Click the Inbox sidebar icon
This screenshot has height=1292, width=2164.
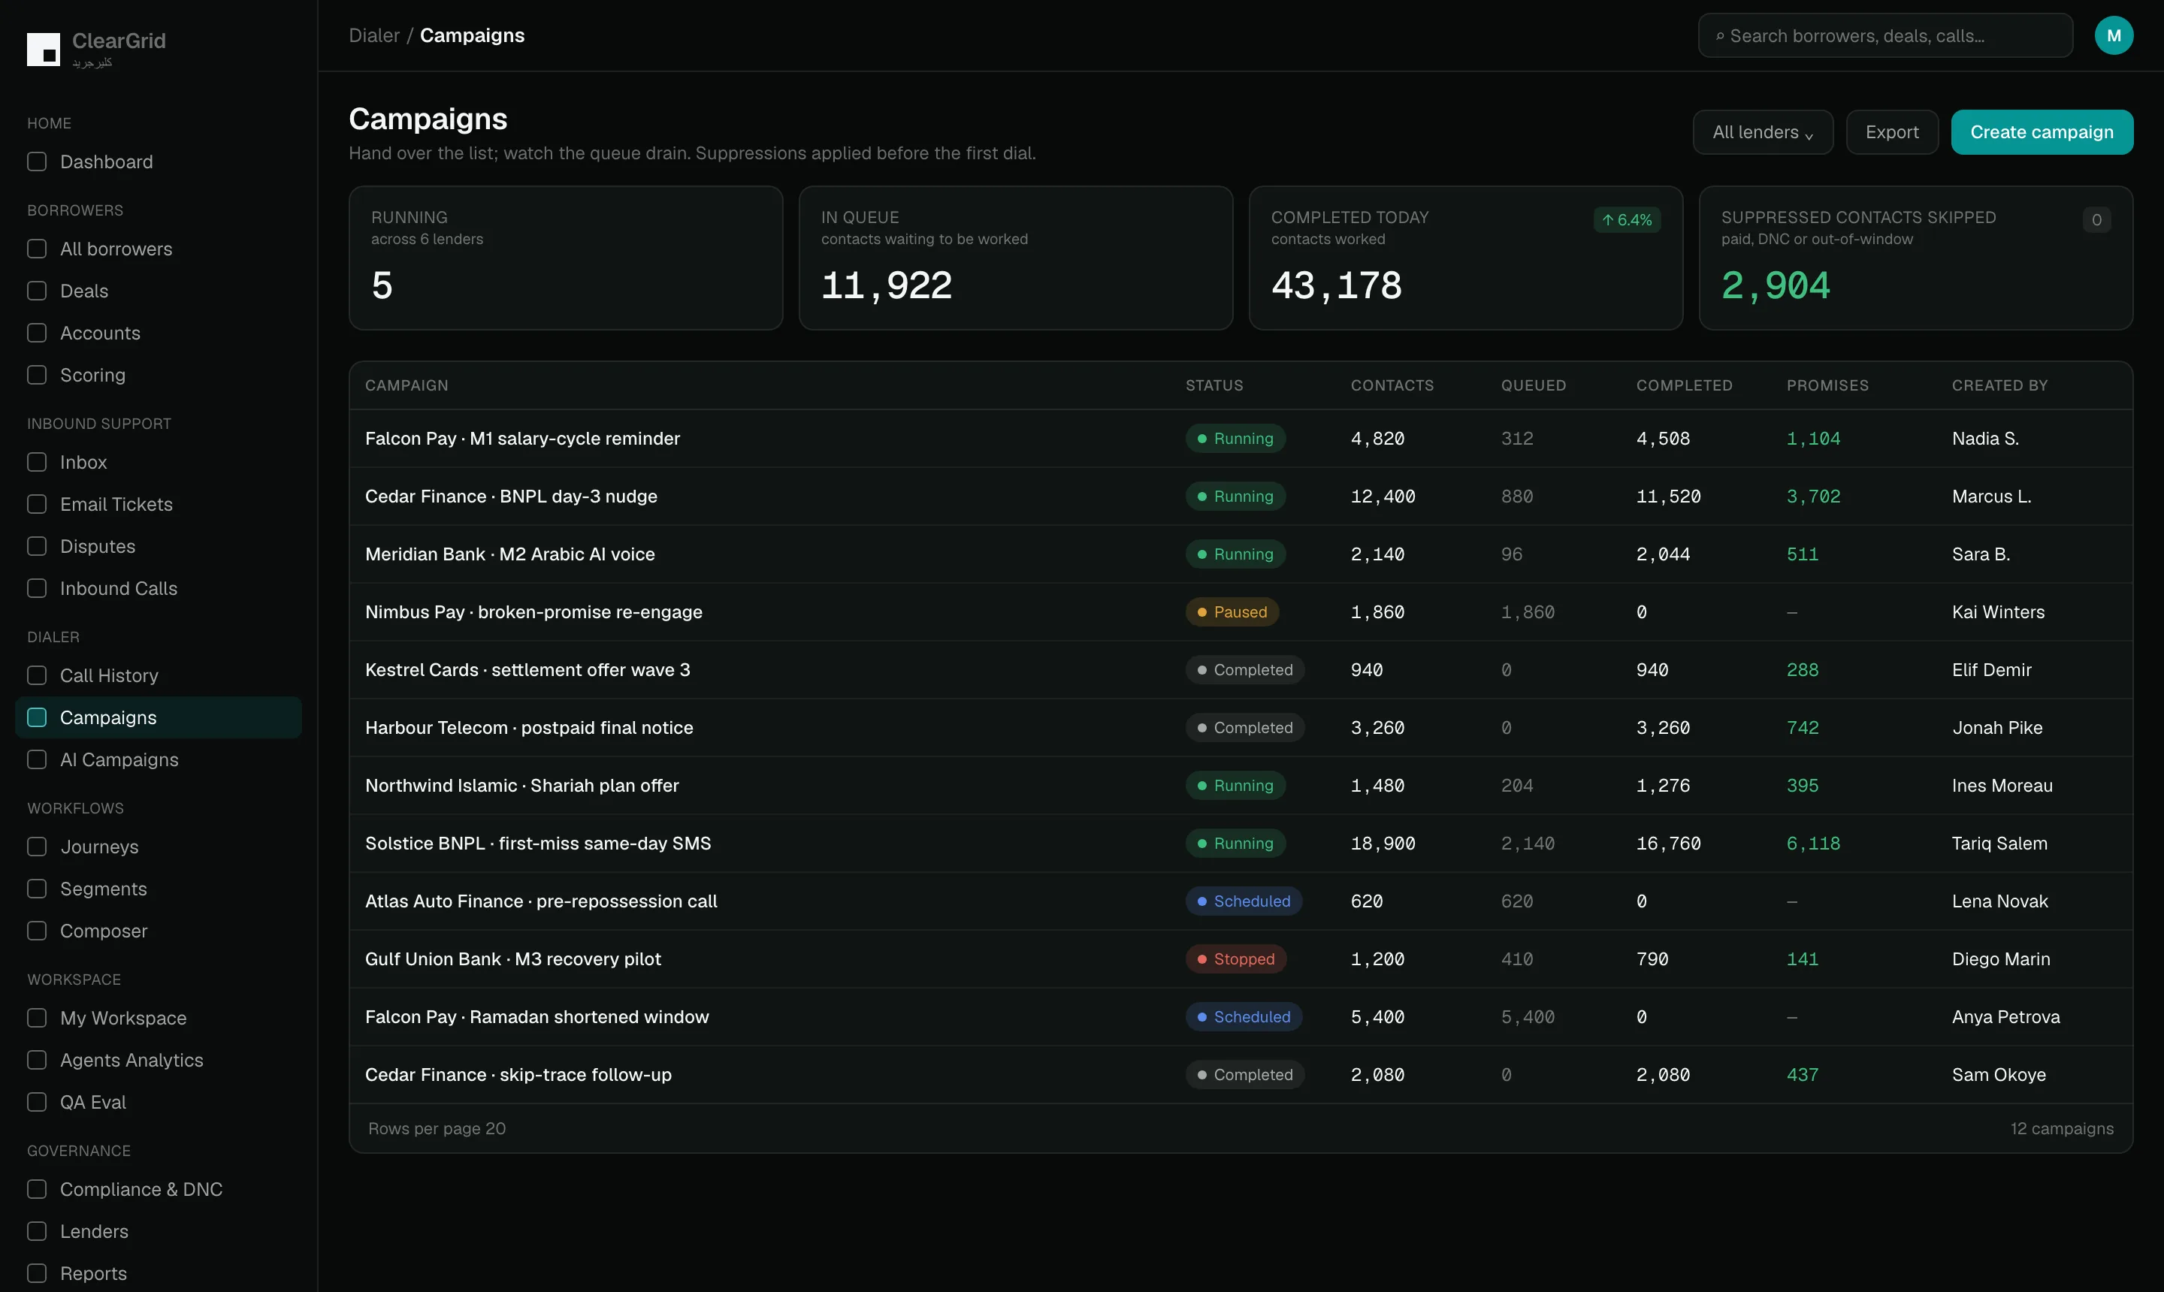tap(37, 462)
